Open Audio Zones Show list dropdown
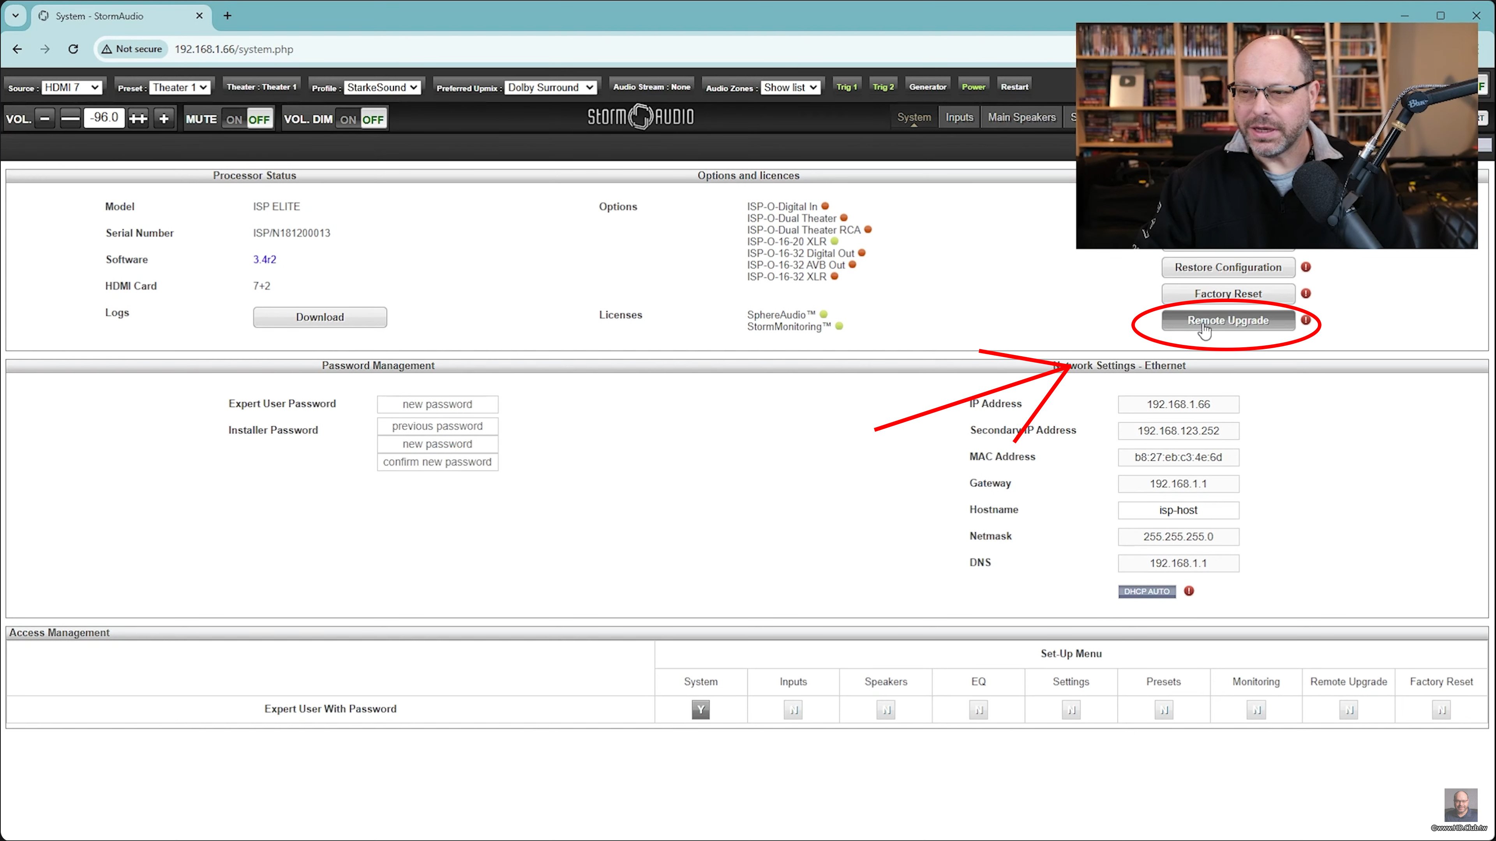This screenshot has height=841, width=1496. click(x=790, y=88)
